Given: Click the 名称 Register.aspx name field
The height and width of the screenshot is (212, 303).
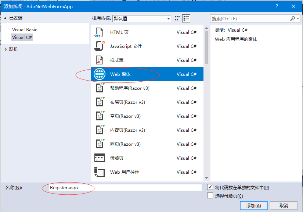Looking at the screenshot, I should (x=125, y=188).
